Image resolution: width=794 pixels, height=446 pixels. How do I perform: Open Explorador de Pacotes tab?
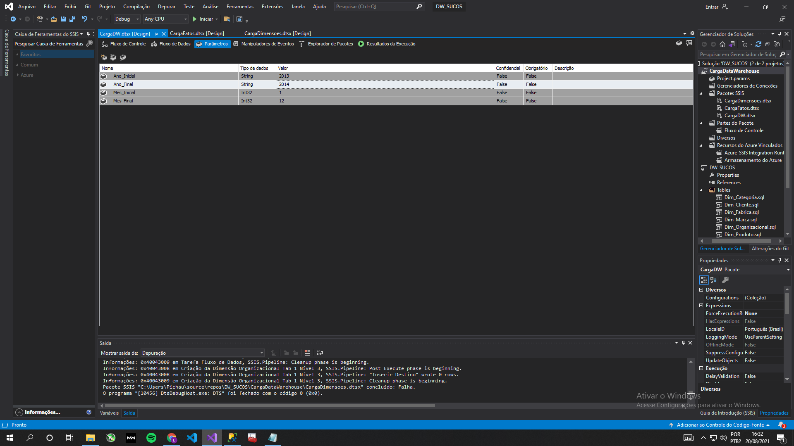326,44
